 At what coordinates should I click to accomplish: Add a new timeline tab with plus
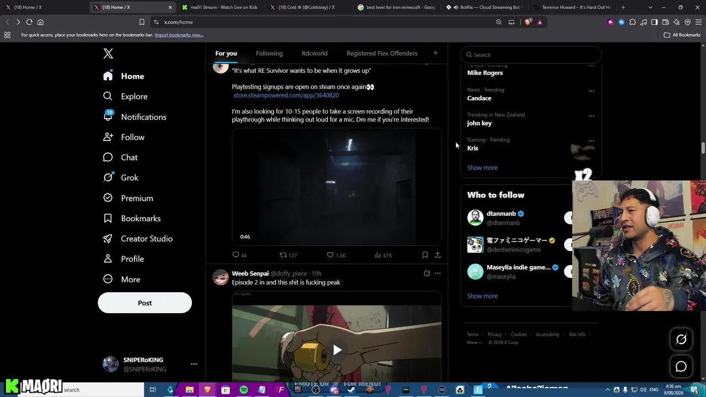pos(435,53)
